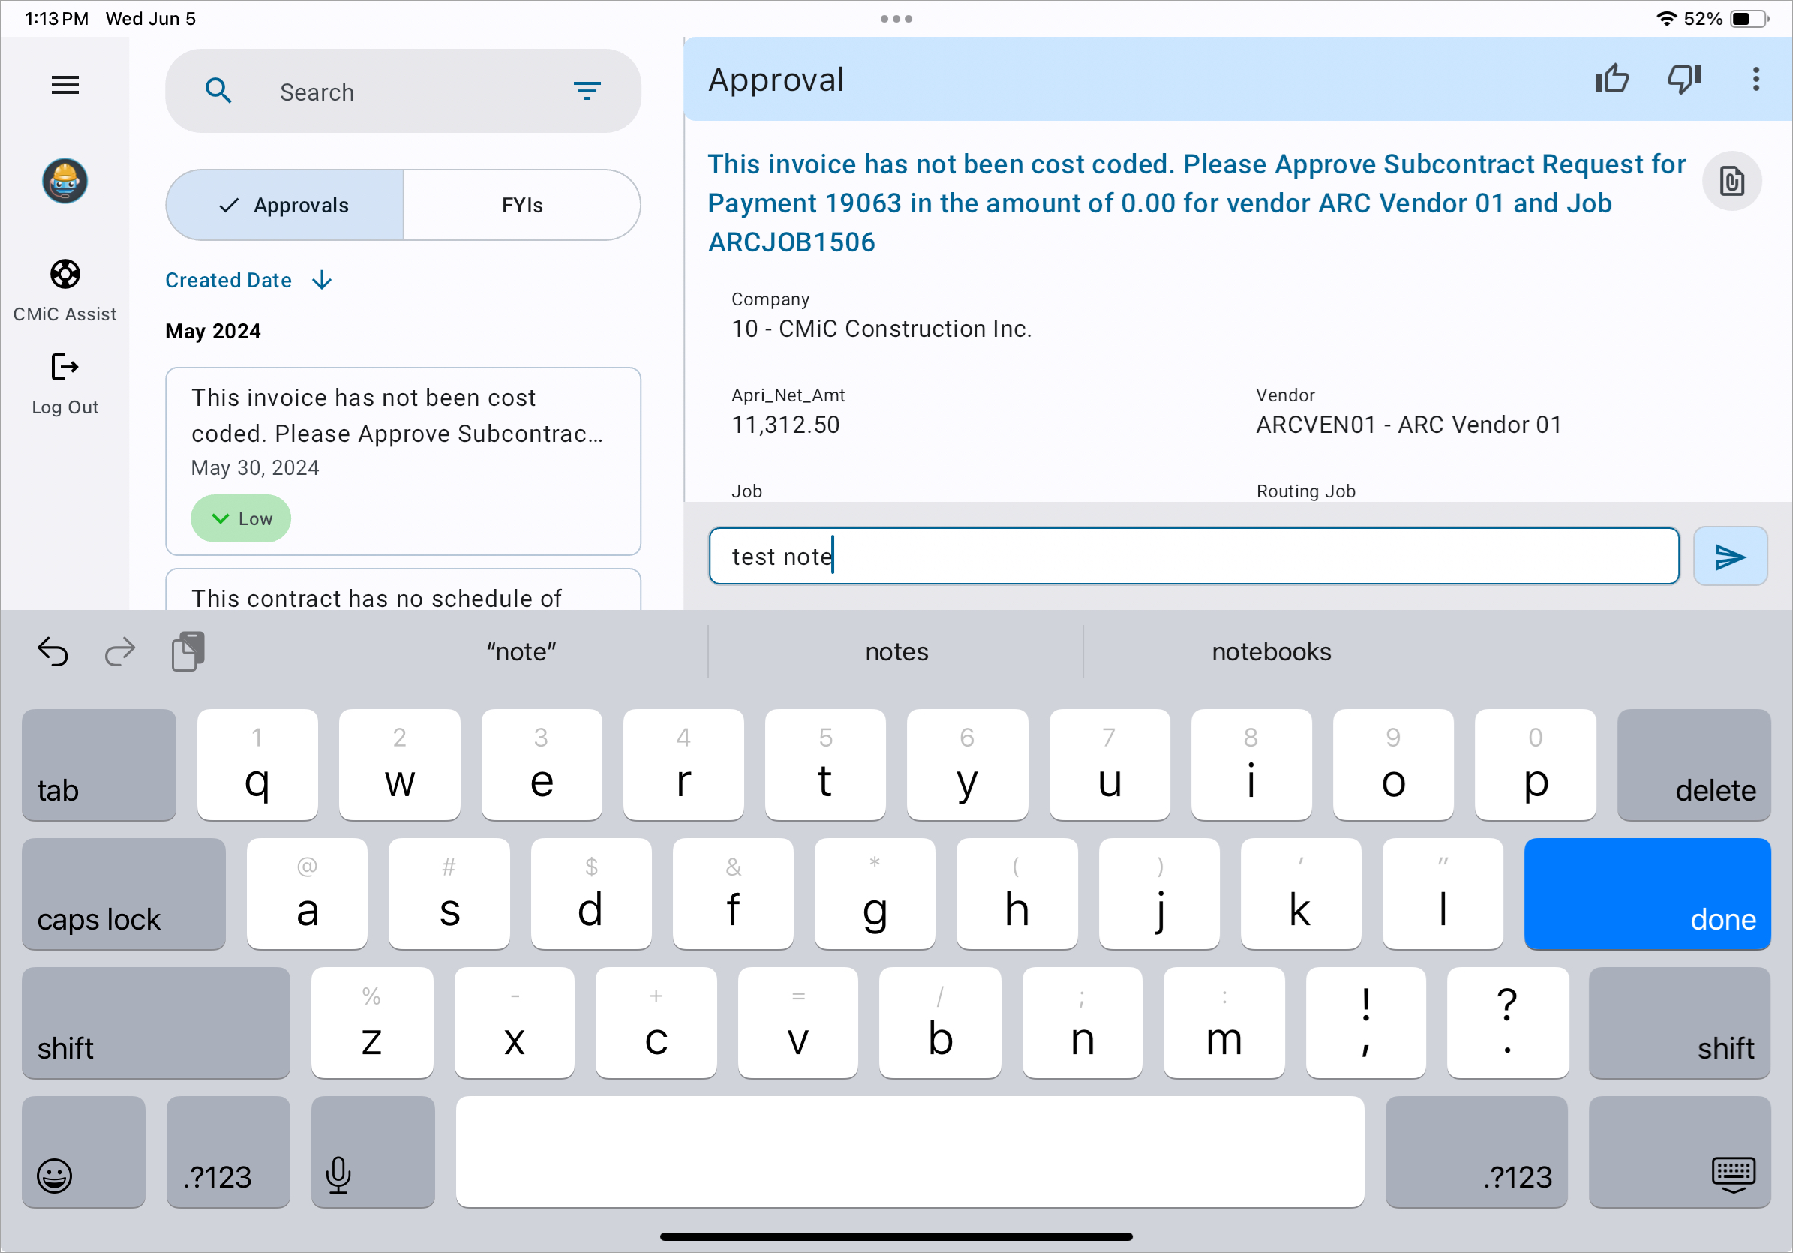
Task: Expand the Low priority badge
Action: (240, 518)
